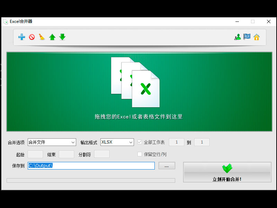
Task: Open the registration user icon
Action: point(238,37)
